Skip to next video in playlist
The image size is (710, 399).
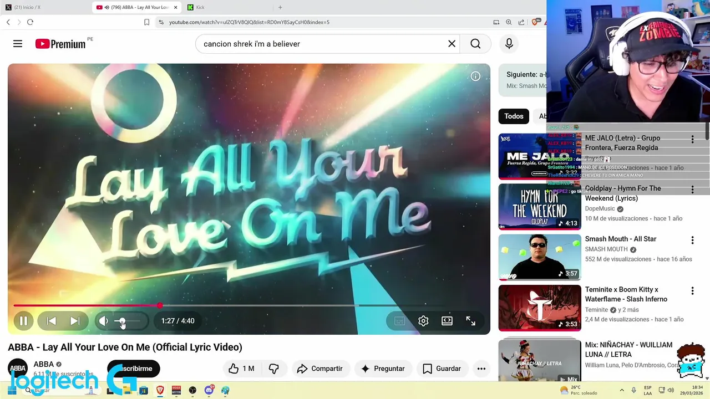[75, 321]
